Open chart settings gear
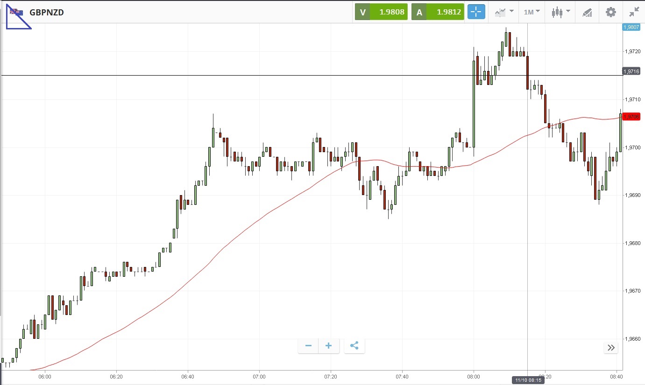The height and width of the screenshot is (385, 645). (611, 12)
